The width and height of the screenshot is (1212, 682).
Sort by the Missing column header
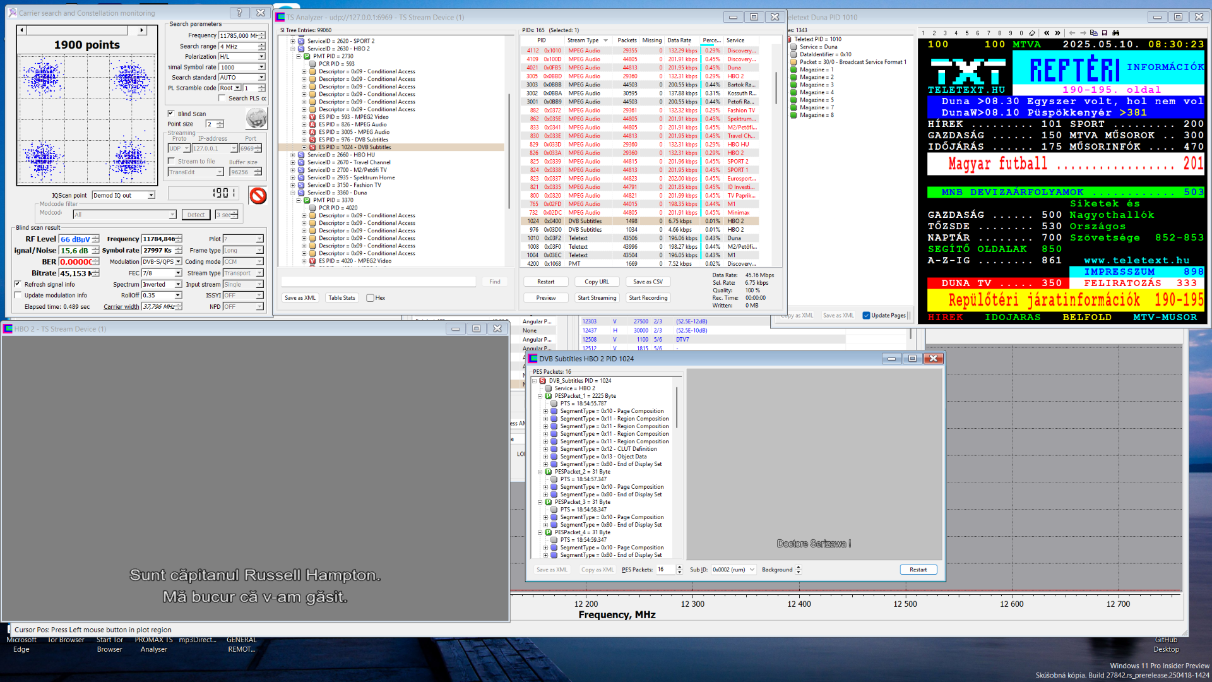[x=652, y=40]
